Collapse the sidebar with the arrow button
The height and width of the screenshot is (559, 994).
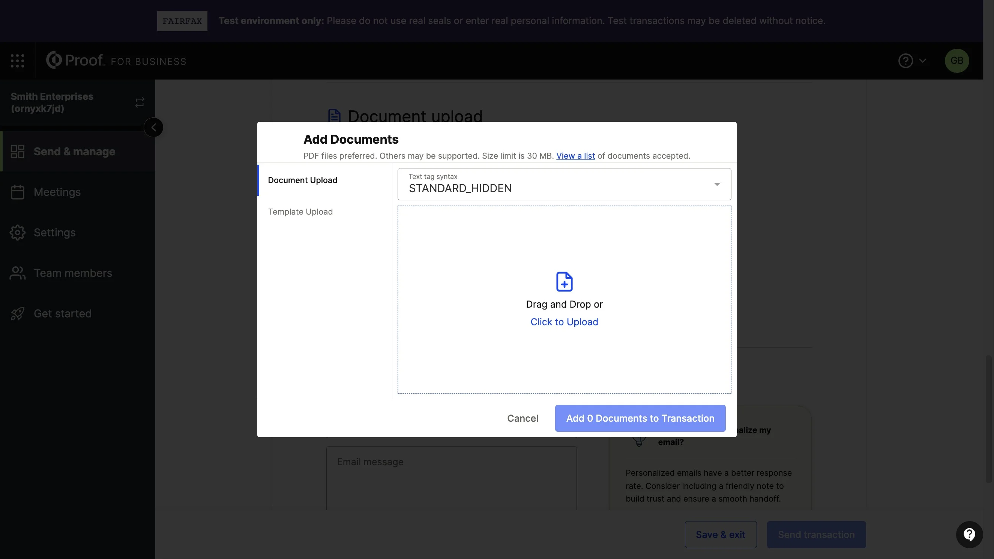pyautogui.click(x=153, y=128)
